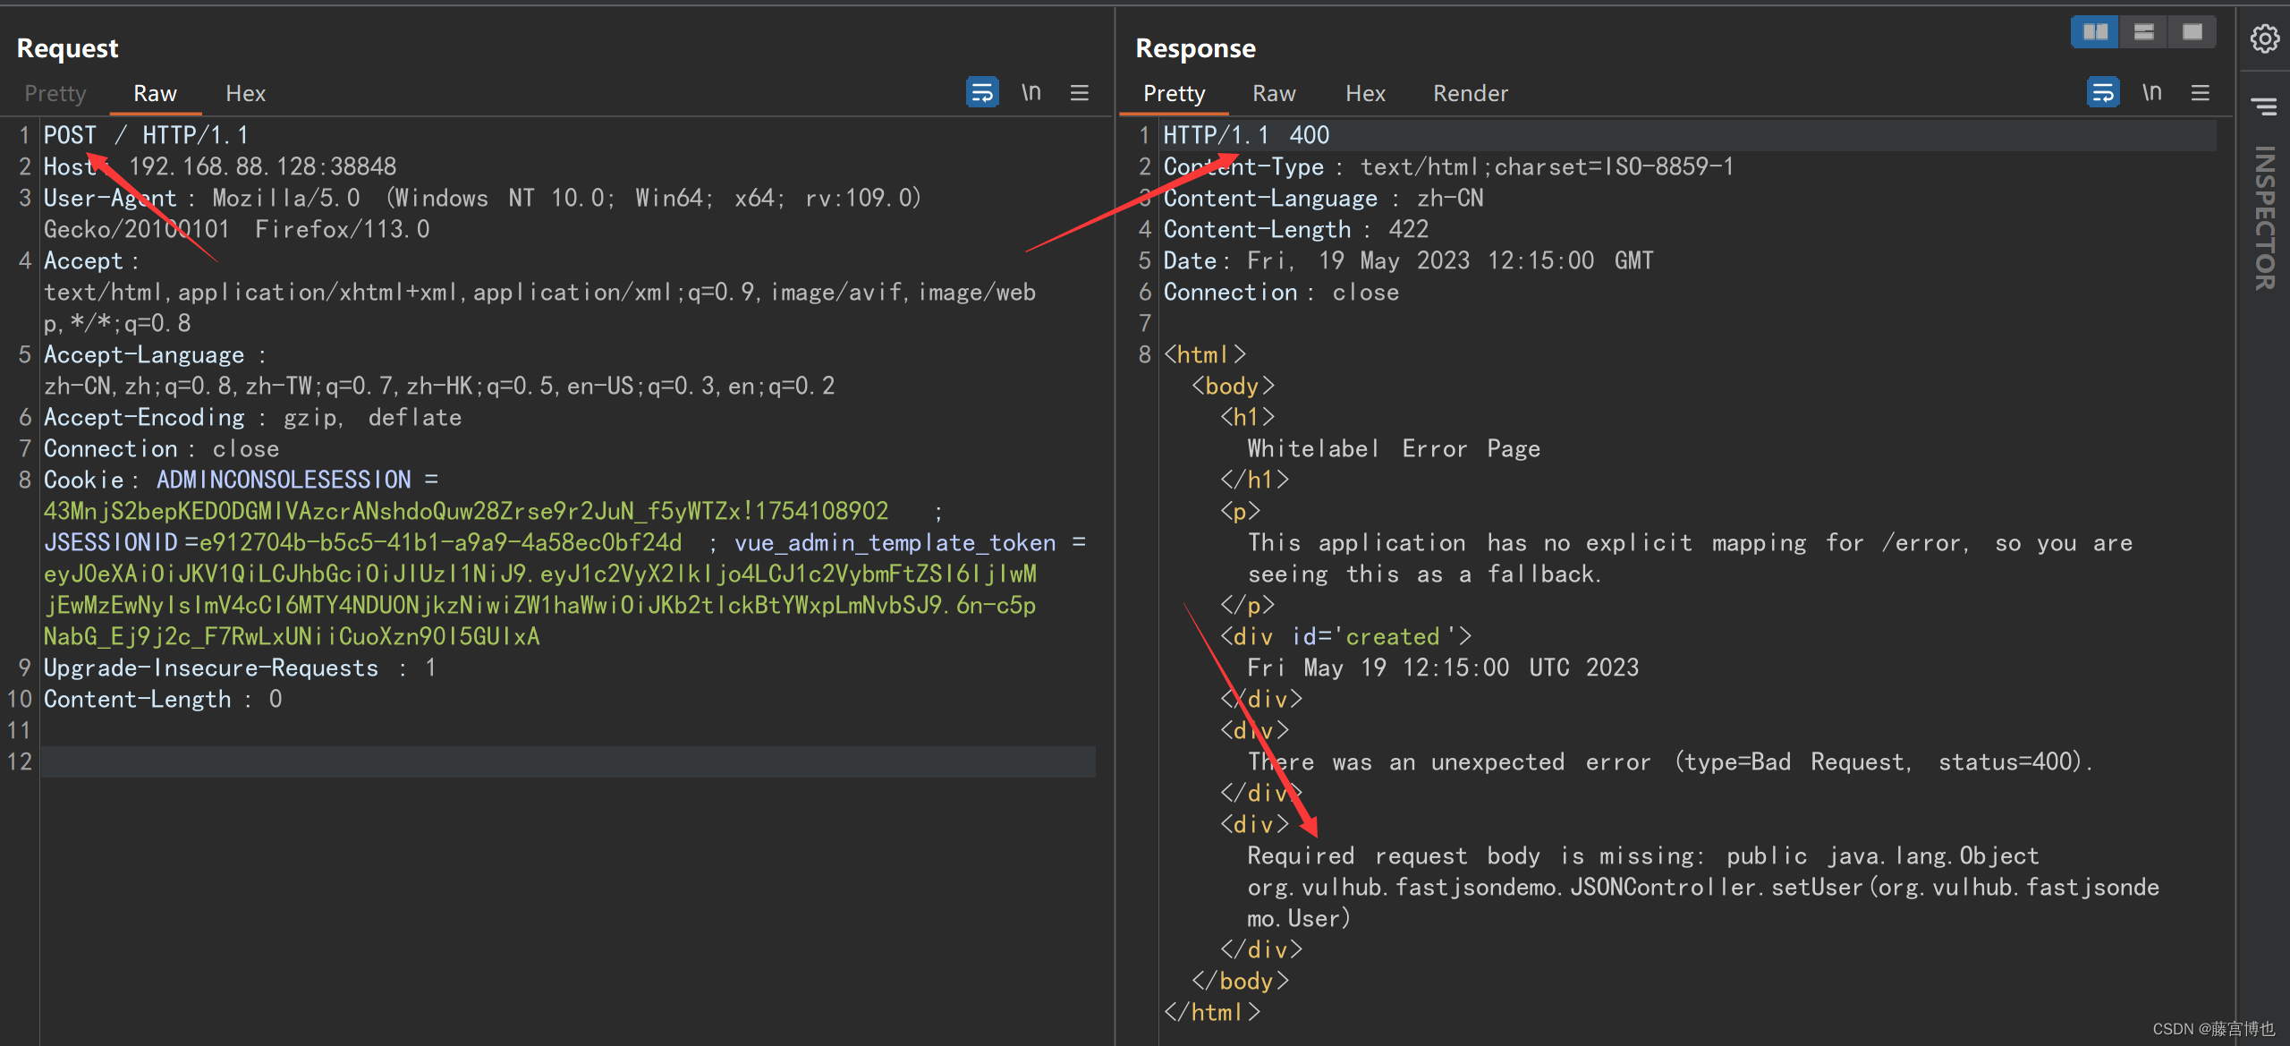Select the Response Hex tab
The width and height of the screenshot is (2290, 1046).
click(x=1365, y=93)
